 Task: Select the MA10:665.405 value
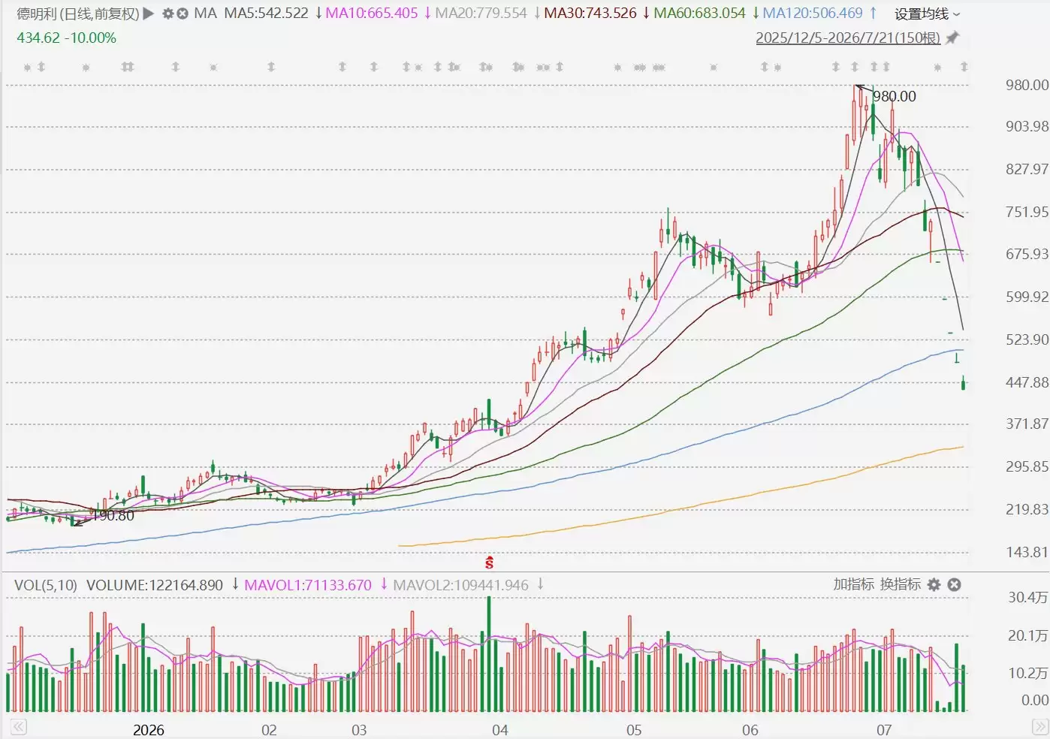(372, 14)
